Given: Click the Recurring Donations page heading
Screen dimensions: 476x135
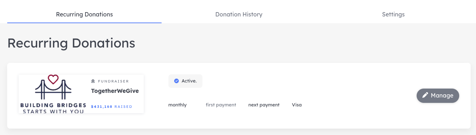Looking at the screenshot, I should (71, 43).
